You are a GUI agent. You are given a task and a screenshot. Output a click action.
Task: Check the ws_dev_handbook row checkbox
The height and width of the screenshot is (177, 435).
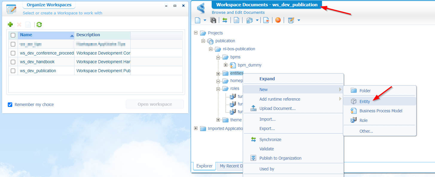13,62
